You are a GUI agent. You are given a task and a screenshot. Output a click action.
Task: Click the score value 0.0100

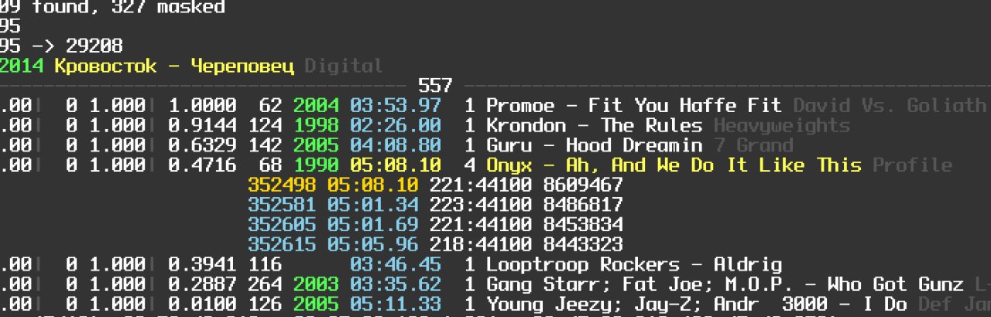[x=202, y=304]
